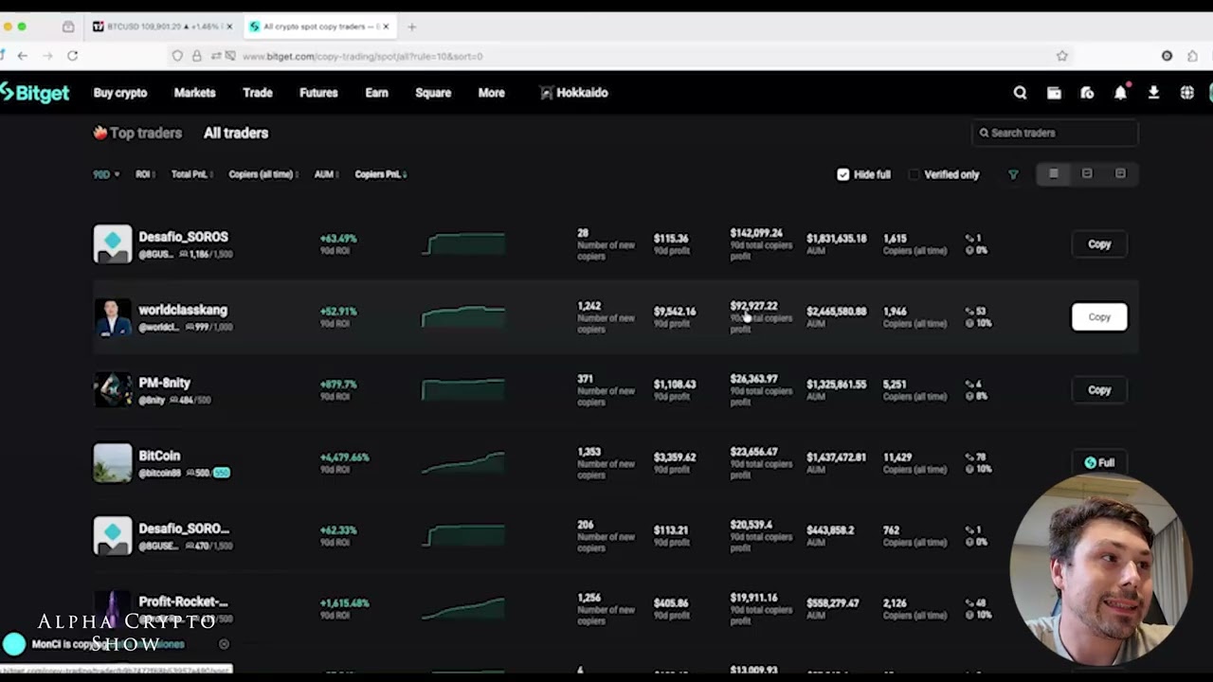Open the Markets menu
The height and width of the screenshot is (682, 1213).
194,93
